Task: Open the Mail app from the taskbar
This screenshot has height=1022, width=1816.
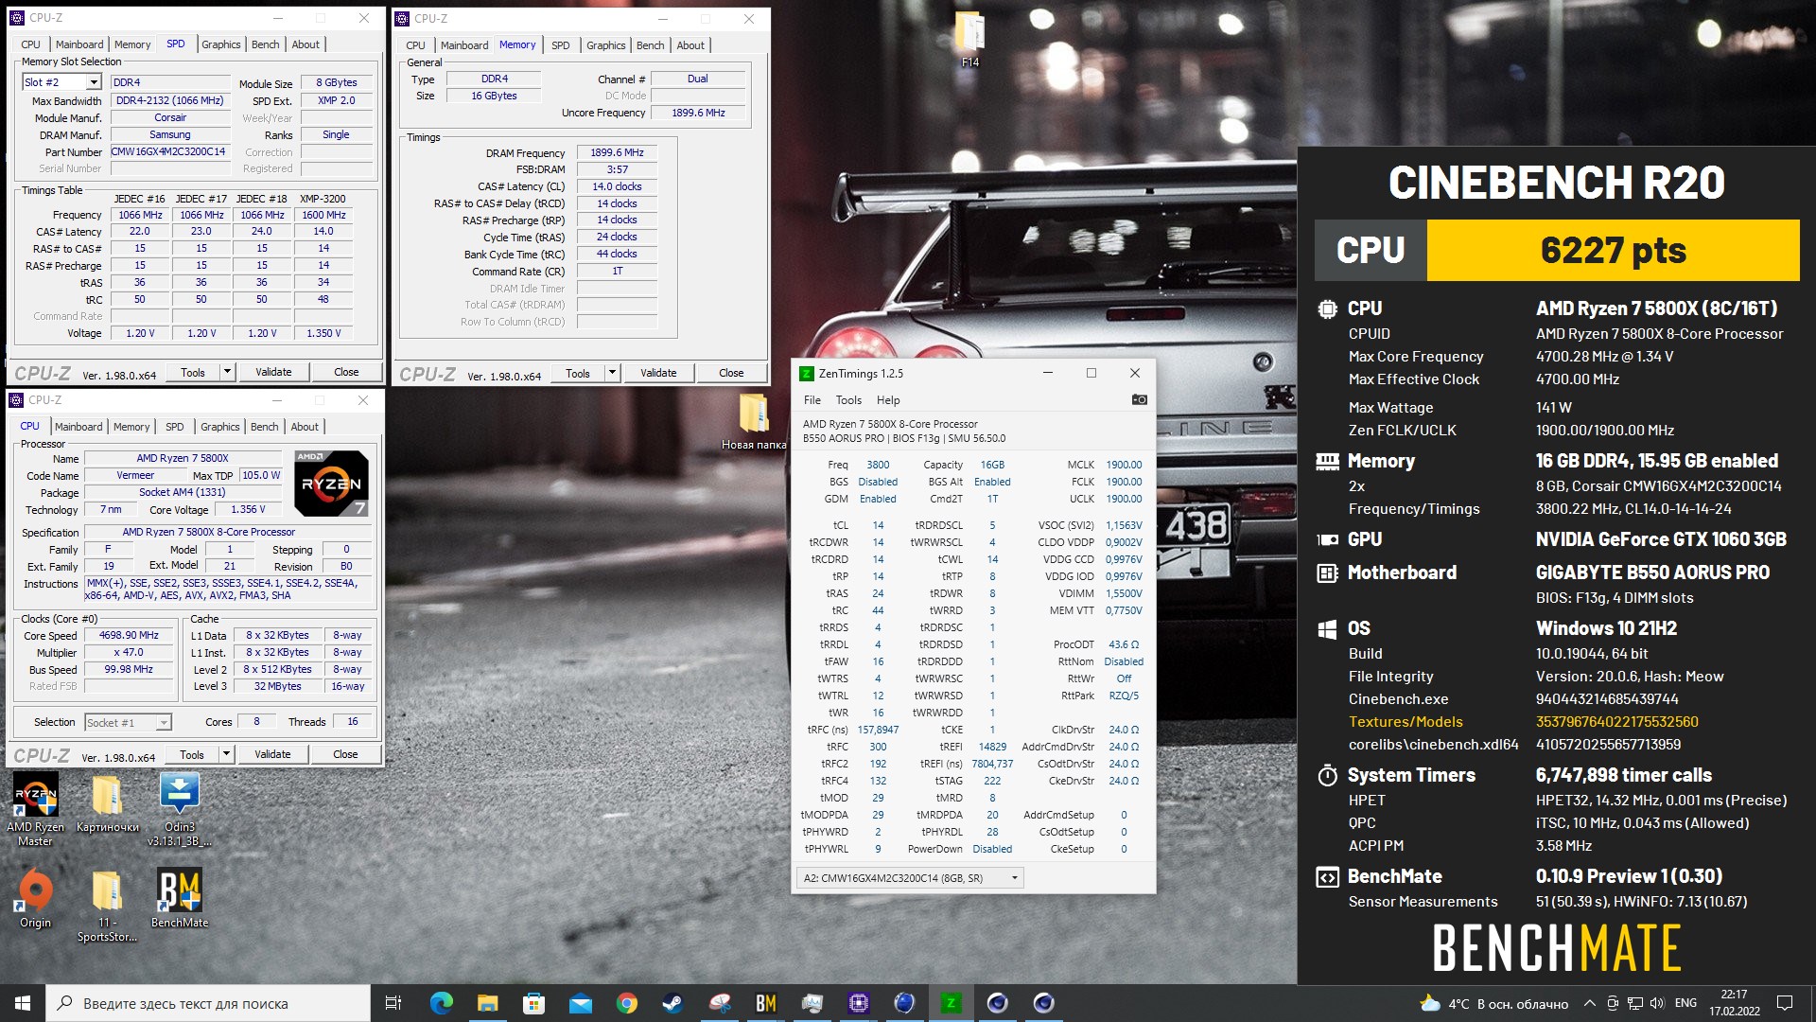Action: tap(580, 1003)
